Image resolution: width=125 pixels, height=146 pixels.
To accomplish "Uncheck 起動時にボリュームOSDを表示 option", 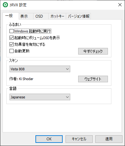I will (11, 38).
